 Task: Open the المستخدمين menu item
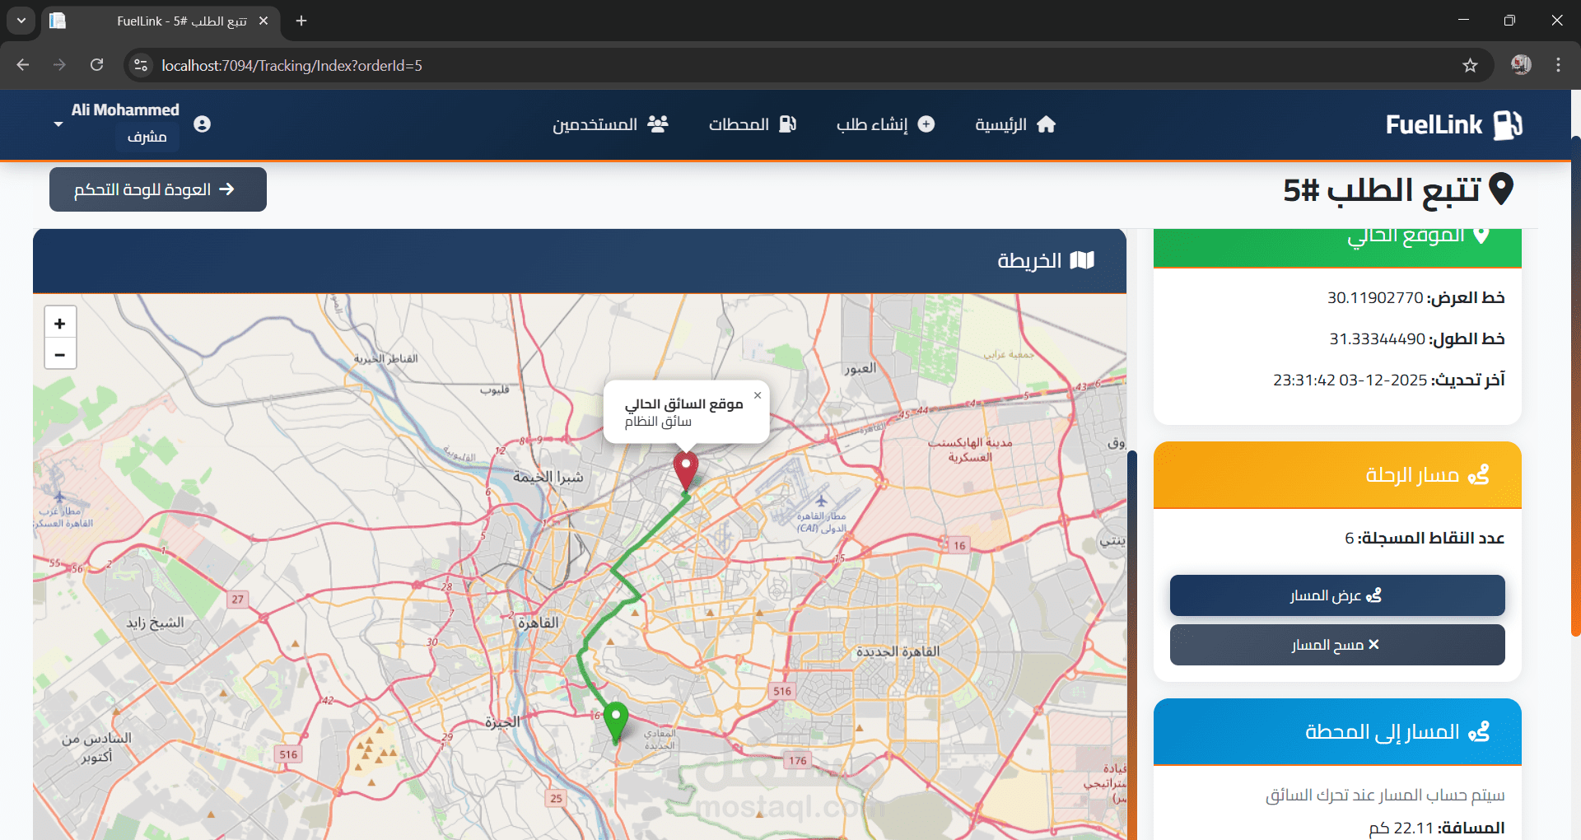point(610,124)
